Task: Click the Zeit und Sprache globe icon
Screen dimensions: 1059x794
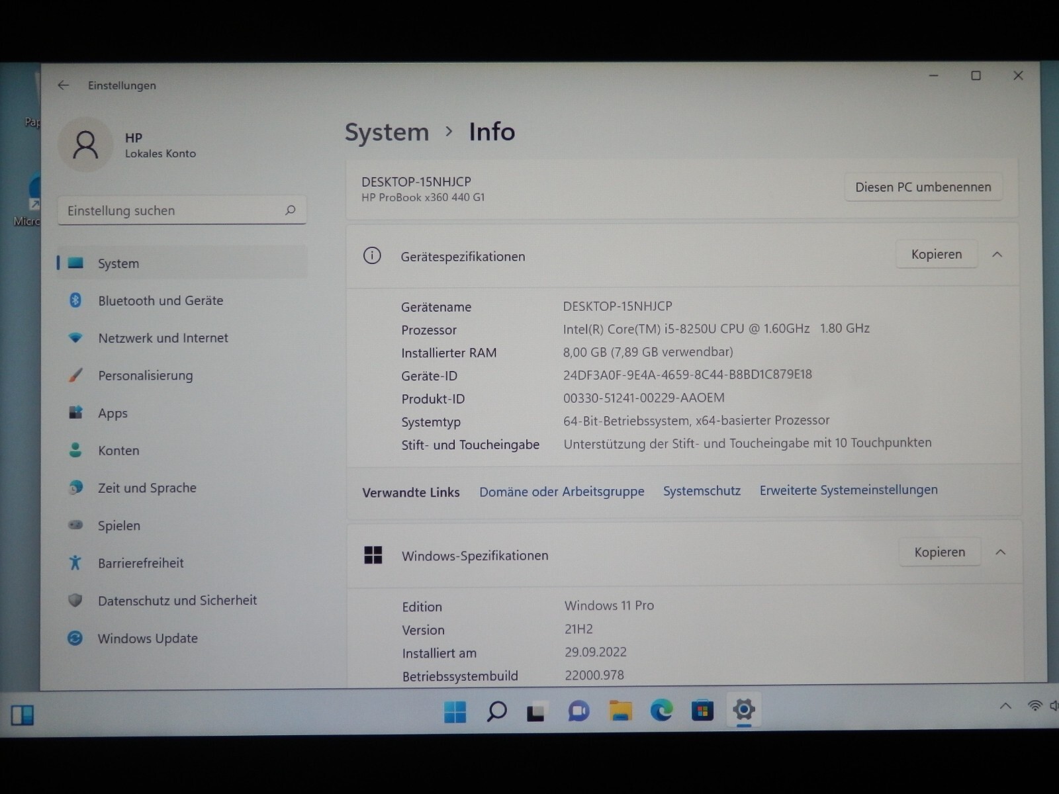Action: click(75, 488)
